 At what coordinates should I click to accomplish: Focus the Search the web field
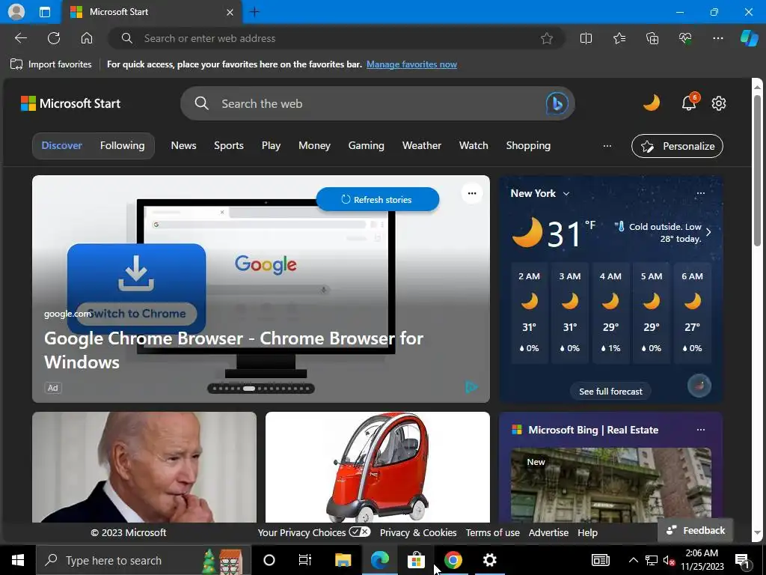point(378,103)
